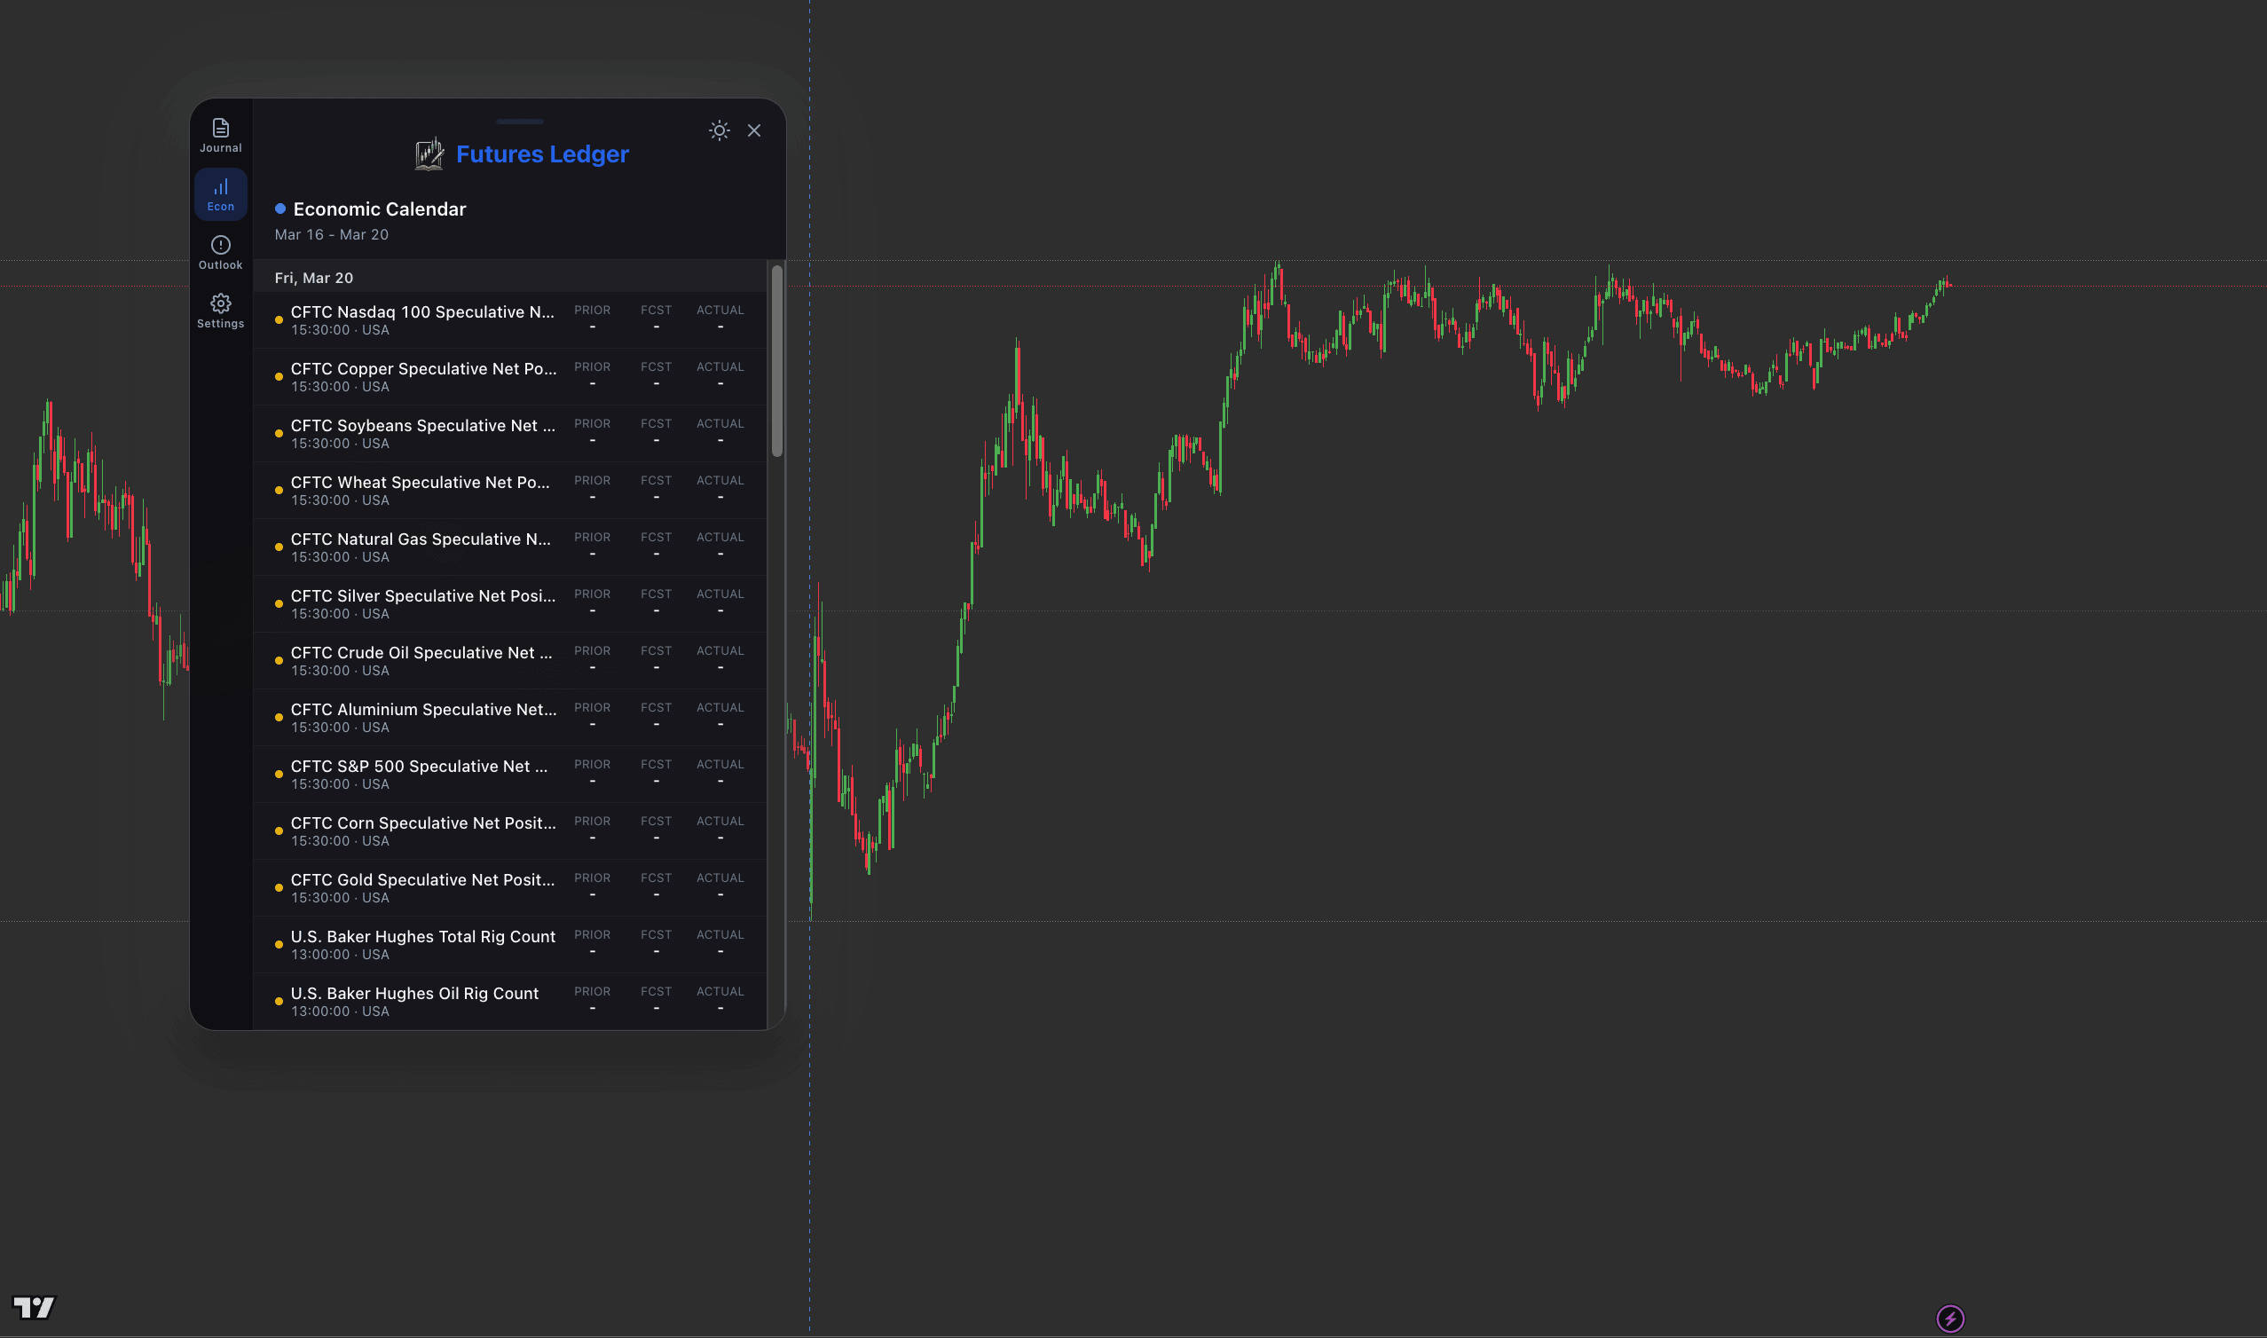Click the Outlook exclamation icon
This screenshot has height=1338, width=2267.
[x=220, y=244]
